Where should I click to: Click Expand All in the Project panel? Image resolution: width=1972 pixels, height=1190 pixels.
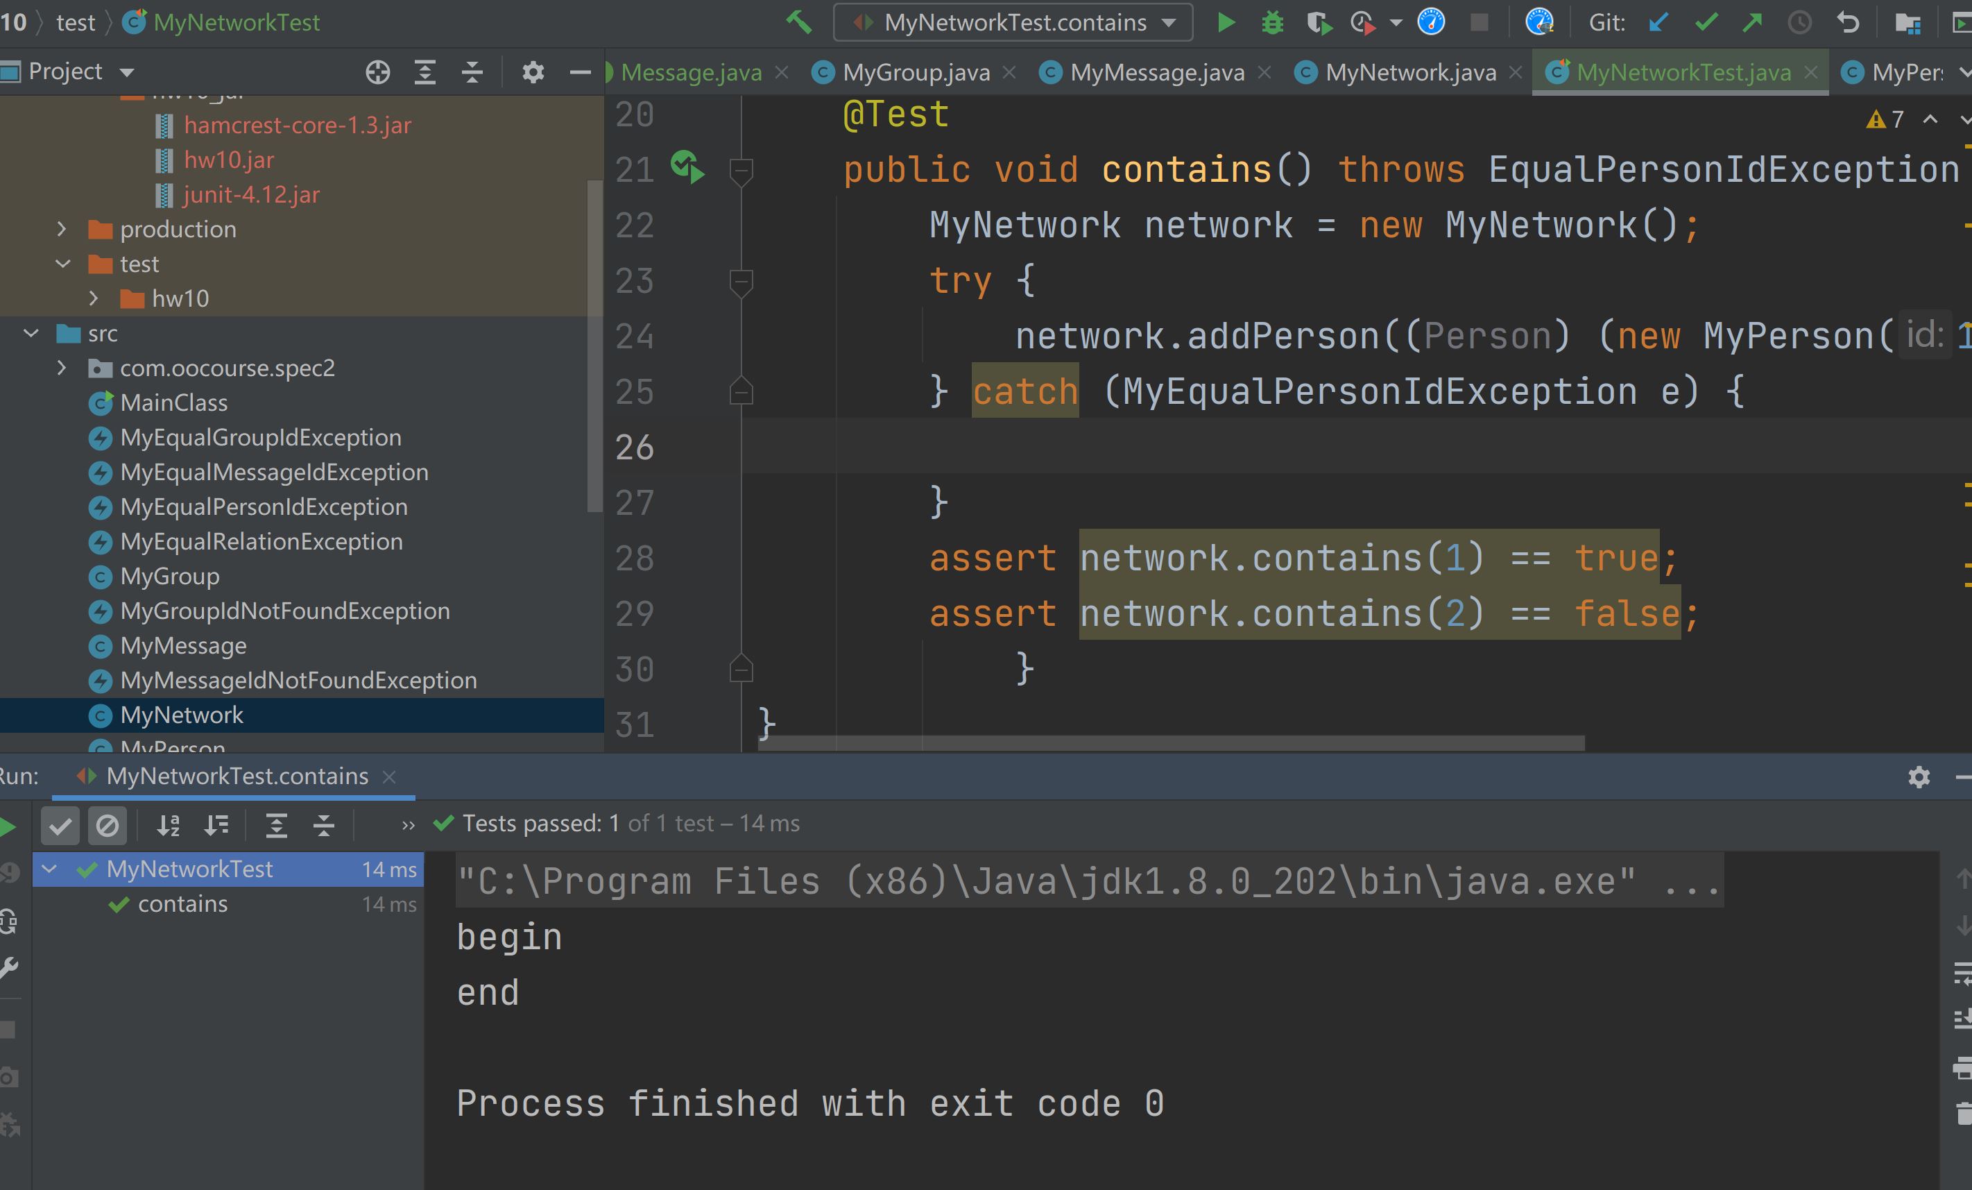tap(425, 72)
